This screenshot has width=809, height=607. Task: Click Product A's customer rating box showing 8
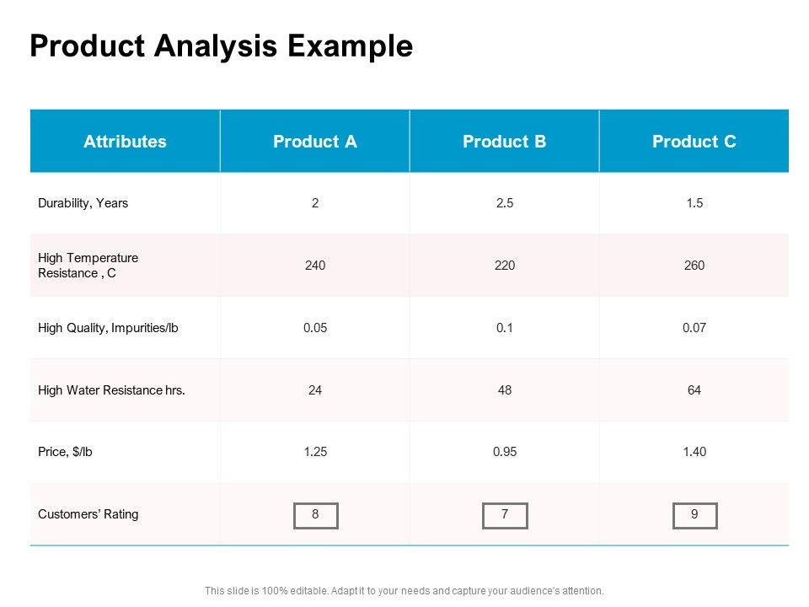(x=315, y=515)
